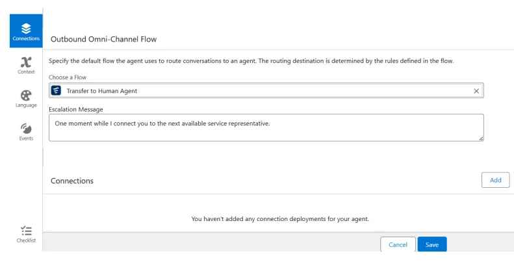
Task: Save the agent settings
Action: click(x=432, y=244)
